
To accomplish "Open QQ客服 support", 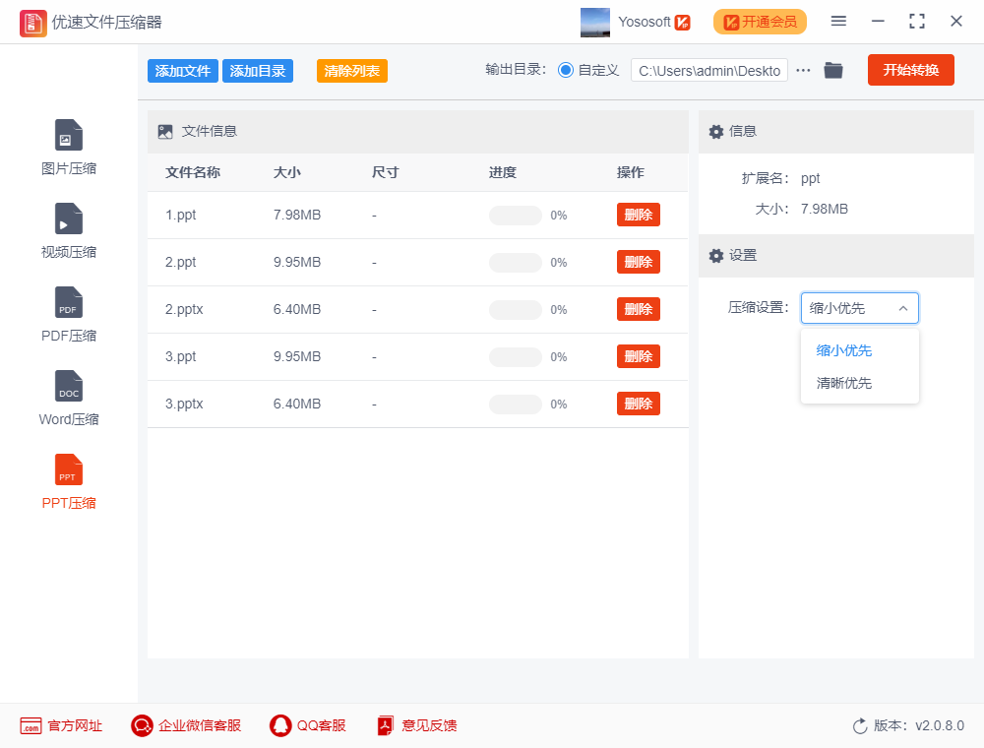I will point(307,726).
